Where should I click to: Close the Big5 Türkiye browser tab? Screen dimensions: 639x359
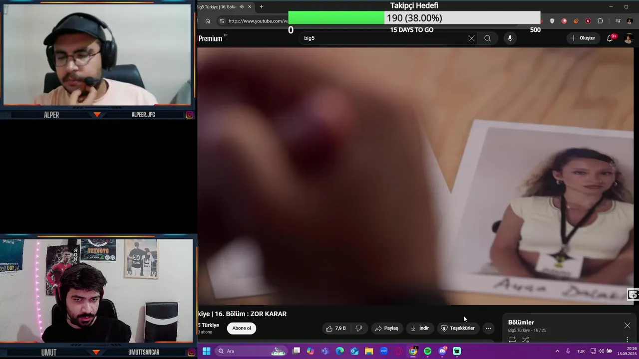click(250, 7)
